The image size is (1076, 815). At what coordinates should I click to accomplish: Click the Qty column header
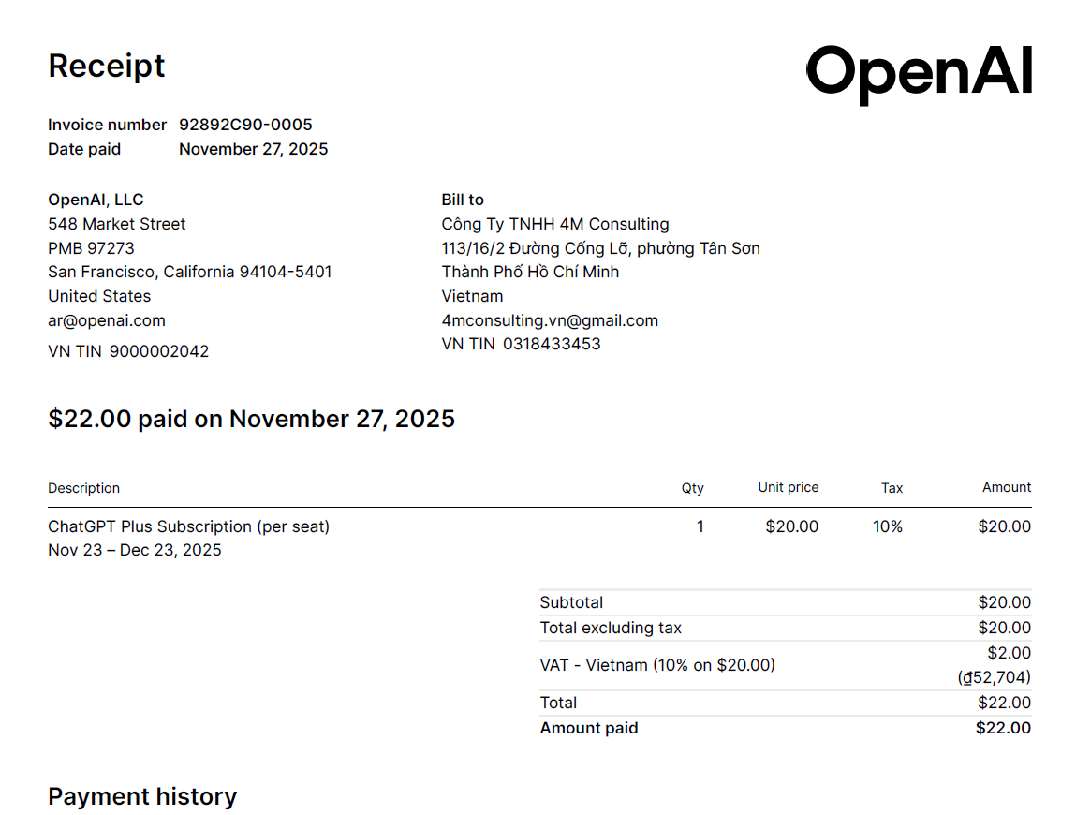[x=692, y=488]
